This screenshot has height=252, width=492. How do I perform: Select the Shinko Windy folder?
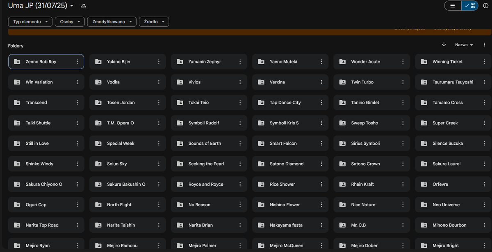click(x=46, y=164)
